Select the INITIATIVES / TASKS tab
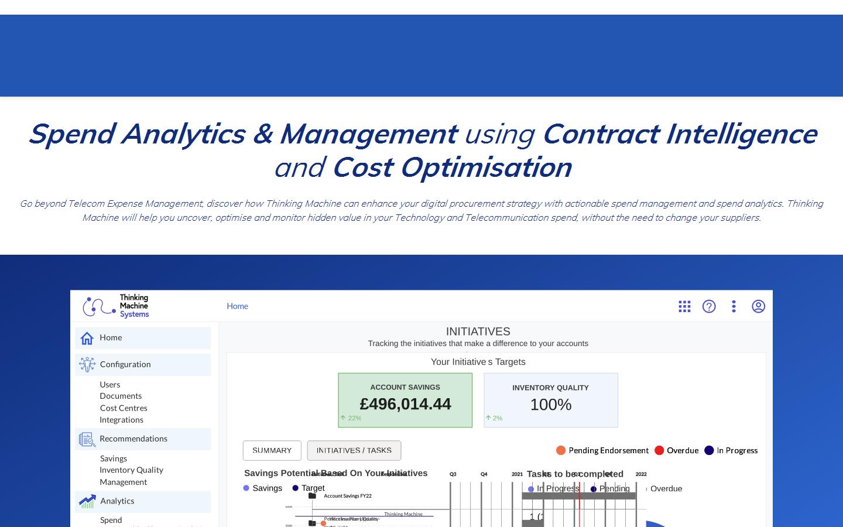 tap(354, 450)
